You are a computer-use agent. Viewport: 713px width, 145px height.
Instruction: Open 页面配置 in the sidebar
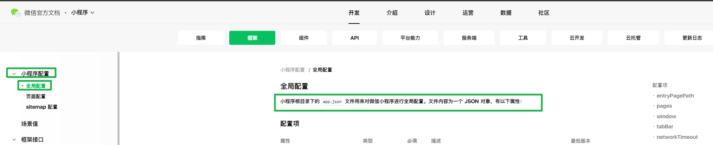click(36, 96)
